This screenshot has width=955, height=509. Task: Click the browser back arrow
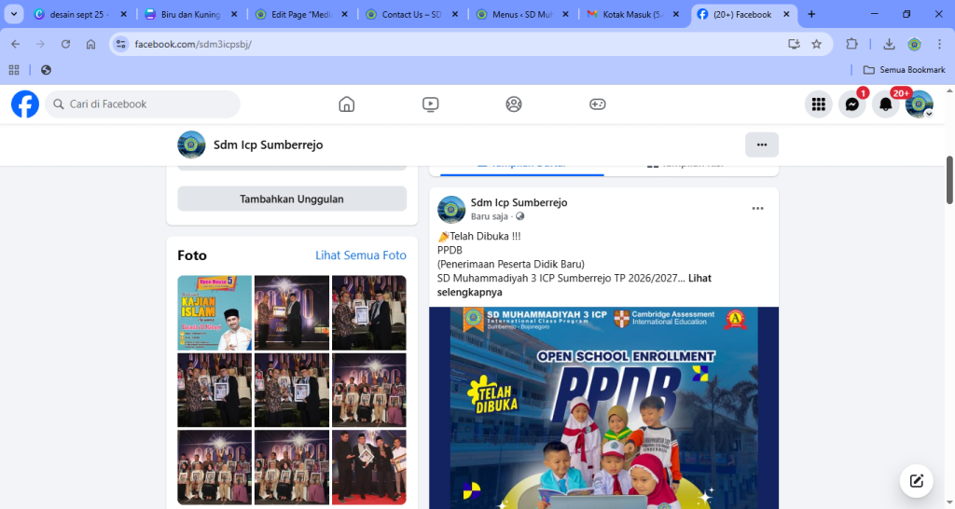[x=15, y=44]
